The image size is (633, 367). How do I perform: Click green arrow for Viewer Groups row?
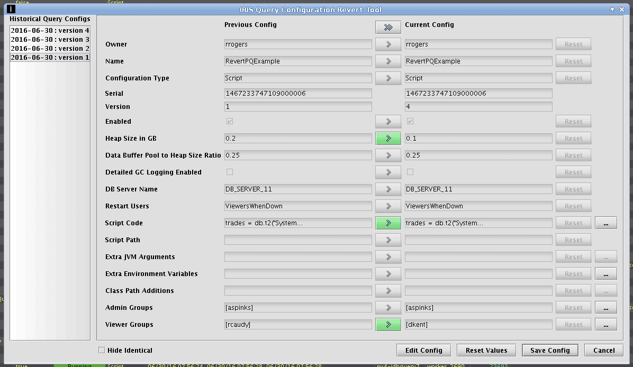click(x=388, y=325)
